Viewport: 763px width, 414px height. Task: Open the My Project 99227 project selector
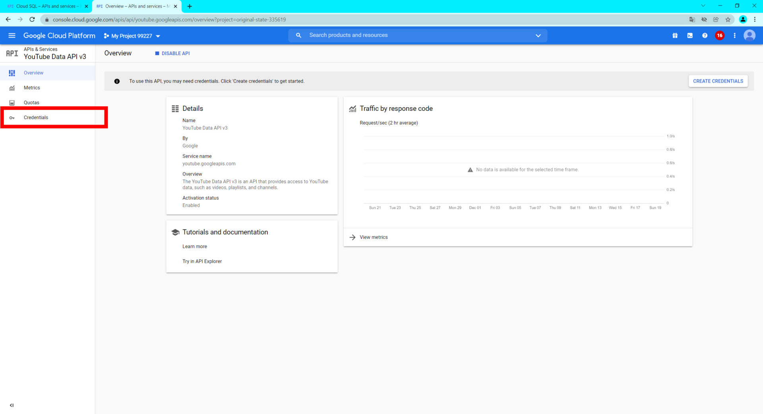pos(132,36)
